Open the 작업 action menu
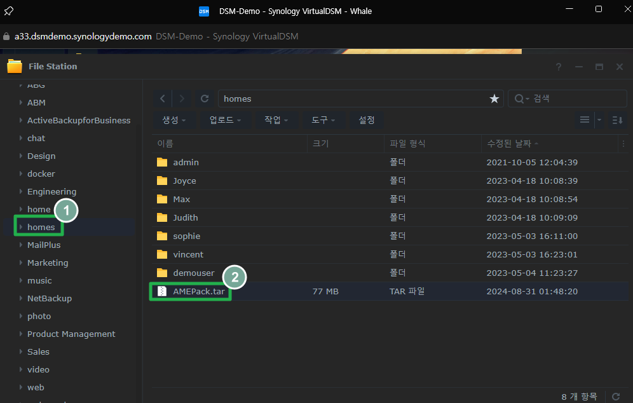633x403 pixels. [276, 120]
